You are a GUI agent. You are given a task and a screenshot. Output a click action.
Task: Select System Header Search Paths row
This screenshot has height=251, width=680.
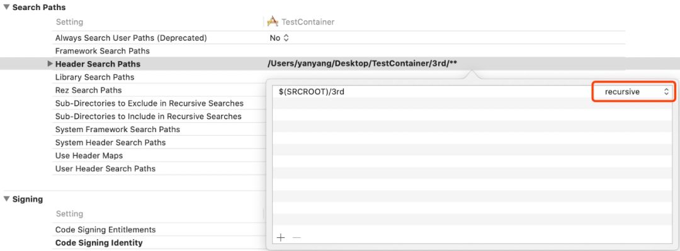click(x=159, y=142)
